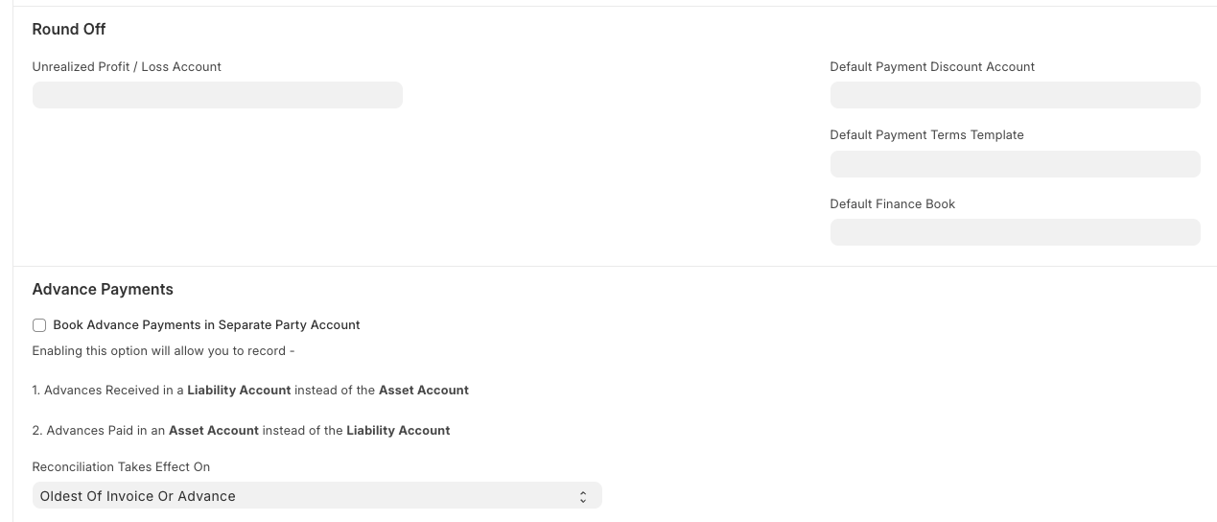Image resolution: width=1217 pixels, height=522 pixels.
Task: Click the Unrealized Profit / Loss Account field
Action: (218, 95)
